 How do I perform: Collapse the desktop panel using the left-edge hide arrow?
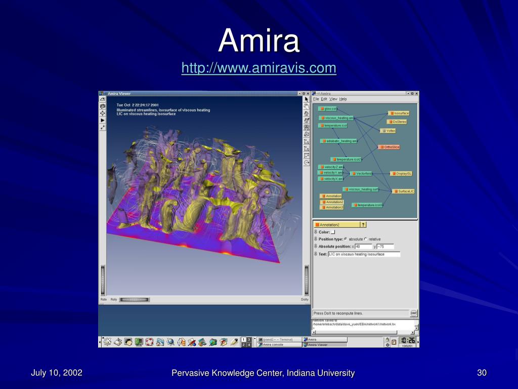pos(100,342)
